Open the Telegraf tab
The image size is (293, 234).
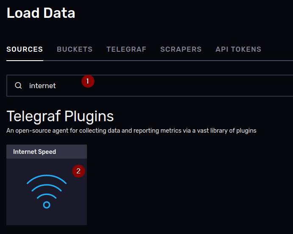[126, 49]
